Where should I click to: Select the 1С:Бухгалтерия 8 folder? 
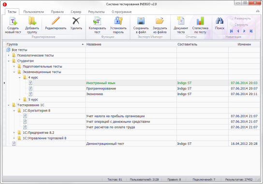37,111
